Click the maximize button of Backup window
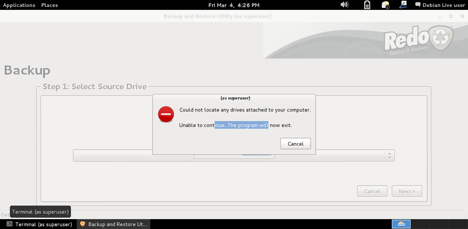 tap(451, 16)
